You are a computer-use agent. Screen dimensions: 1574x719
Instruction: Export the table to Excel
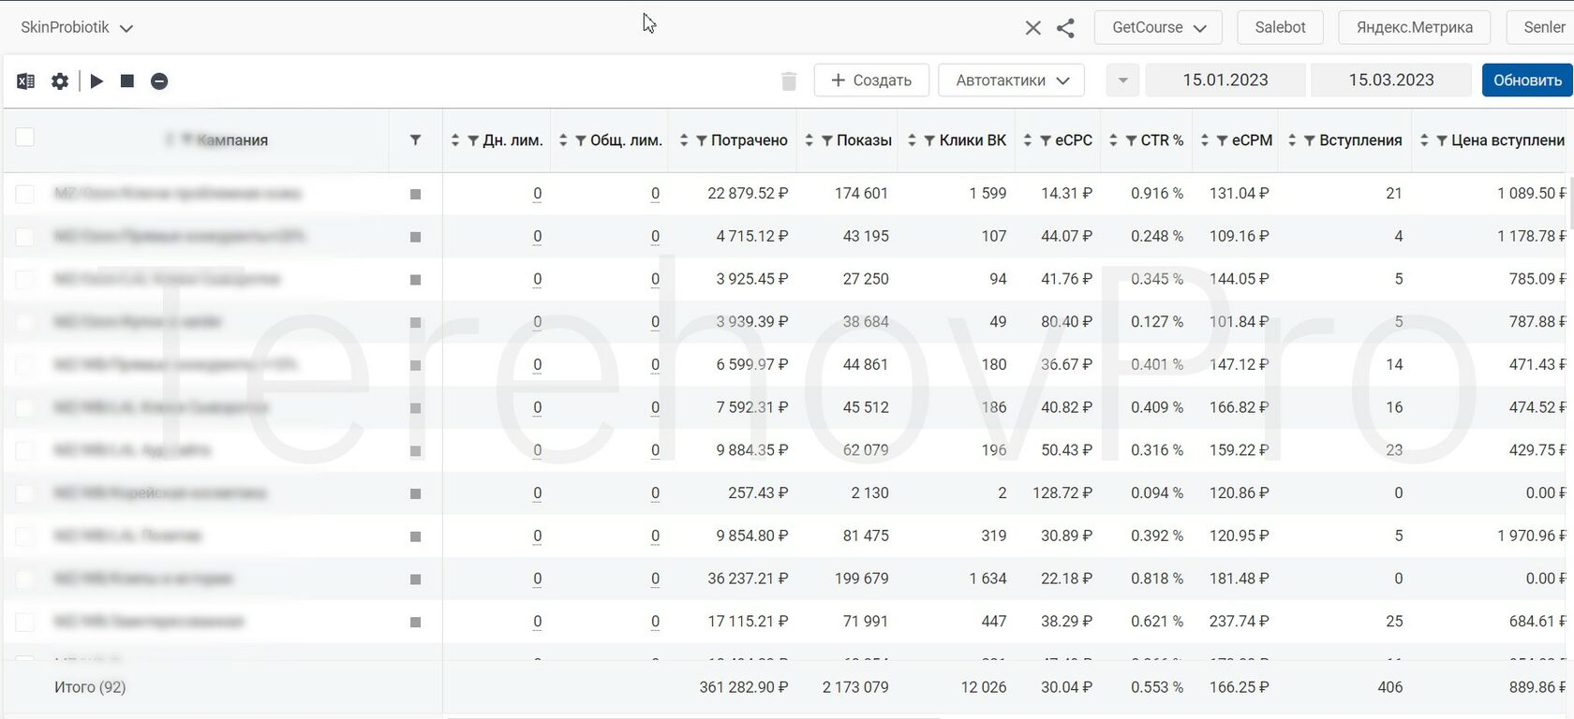25,81
